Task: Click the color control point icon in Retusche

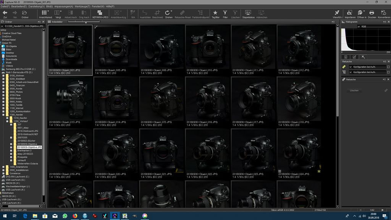Action: point(344,72)
